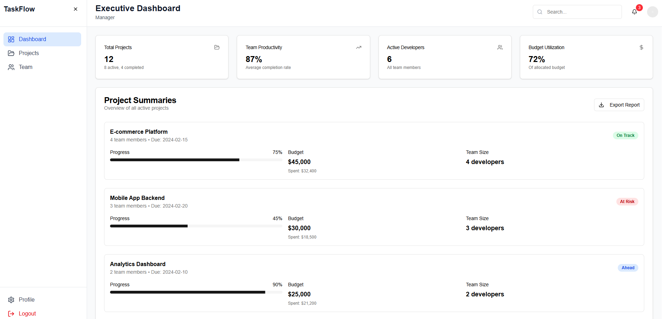
Task: Close the TaskFlow sidebar with the X
Action: (x=76, y=9)
